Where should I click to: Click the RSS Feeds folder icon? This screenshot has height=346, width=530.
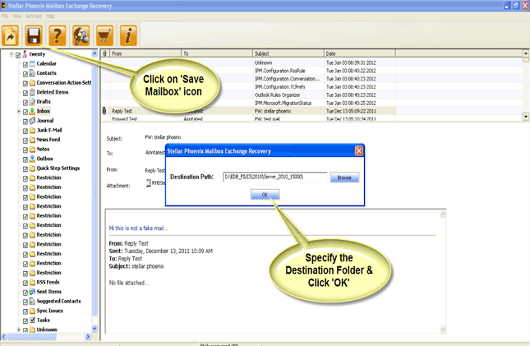coord(32,282)
